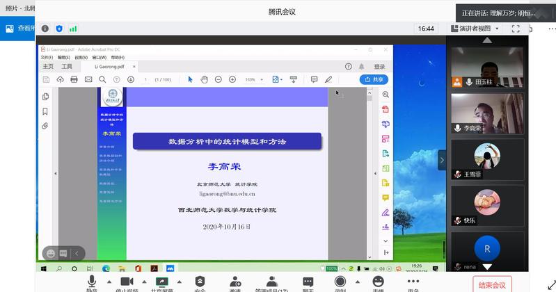Click the record meeting icon
This screenshot has height=292, width=556.
(340, 282)
